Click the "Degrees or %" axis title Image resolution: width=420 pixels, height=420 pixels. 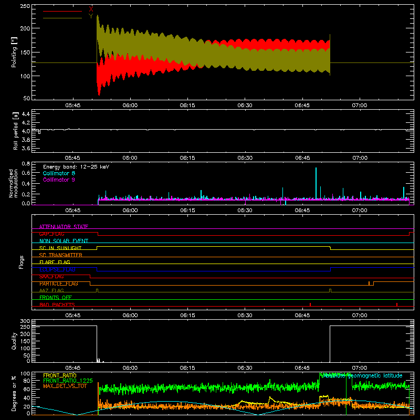(14, 393)
